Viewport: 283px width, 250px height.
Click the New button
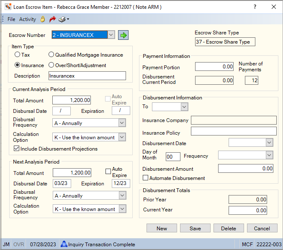(x=162, y=228)
